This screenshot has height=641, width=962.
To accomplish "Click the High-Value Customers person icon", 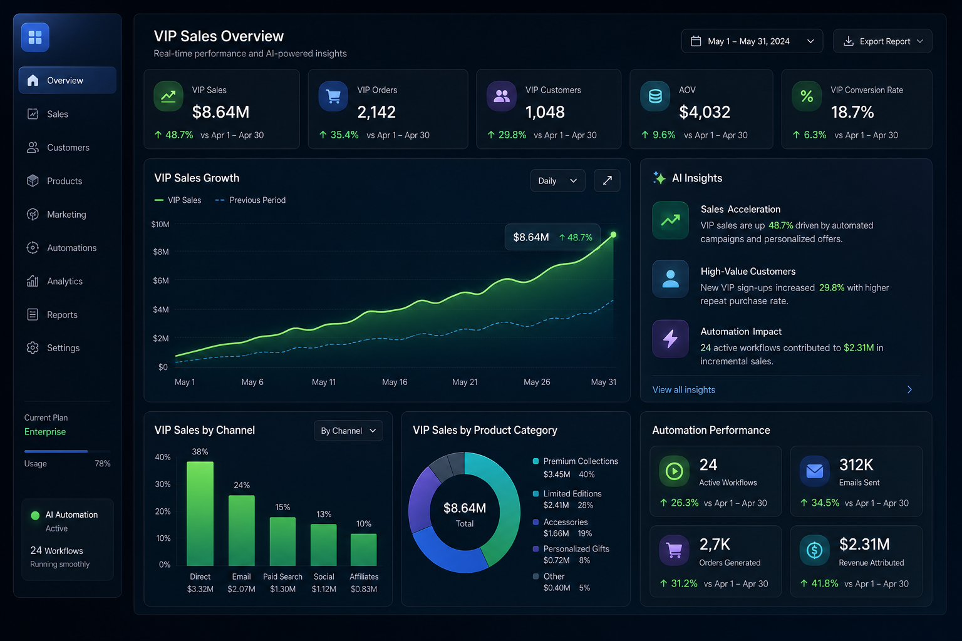I will pyautogui.click(x=670, y=279).
